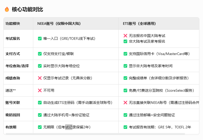Click the text 支持国际信用卡（Visa/MasterCard等）

[159, 54]
